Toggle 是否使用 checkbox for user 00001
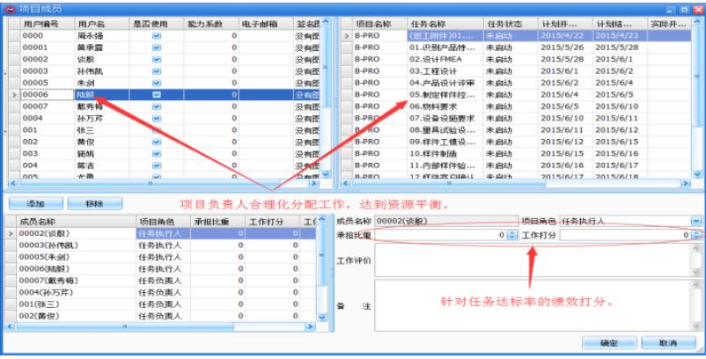 156,48
